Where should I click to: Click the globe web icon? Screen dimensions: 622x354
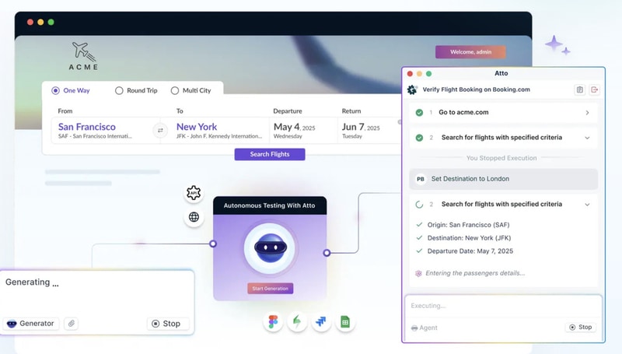[x=194, y=217]
